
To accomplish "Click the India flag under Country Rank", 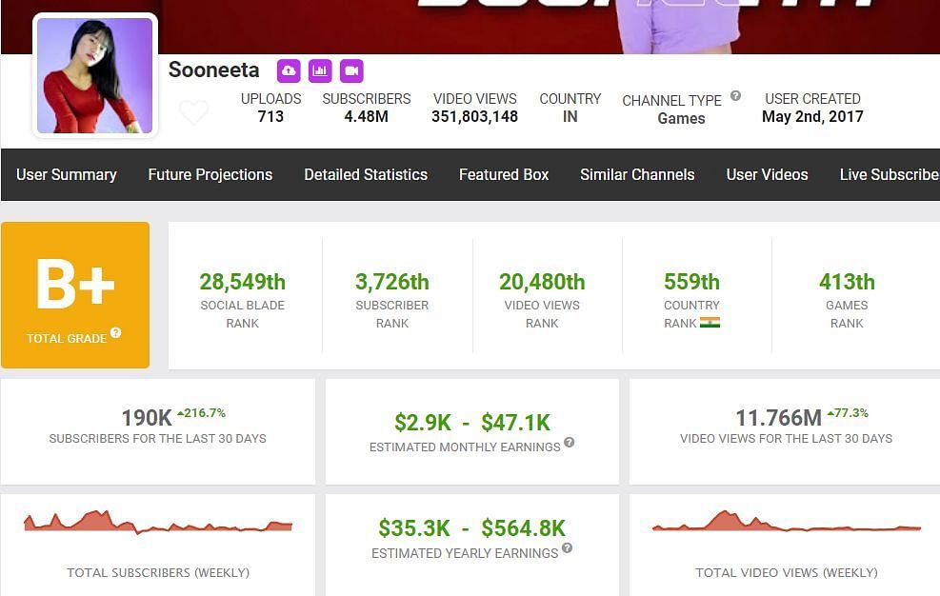I will click(x=710, y=323).
